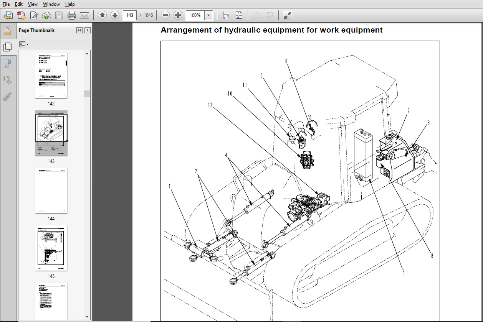Screen dimensions: 483x322
Task: Click the Fit One Full Page icon
Action: (239, 15)
